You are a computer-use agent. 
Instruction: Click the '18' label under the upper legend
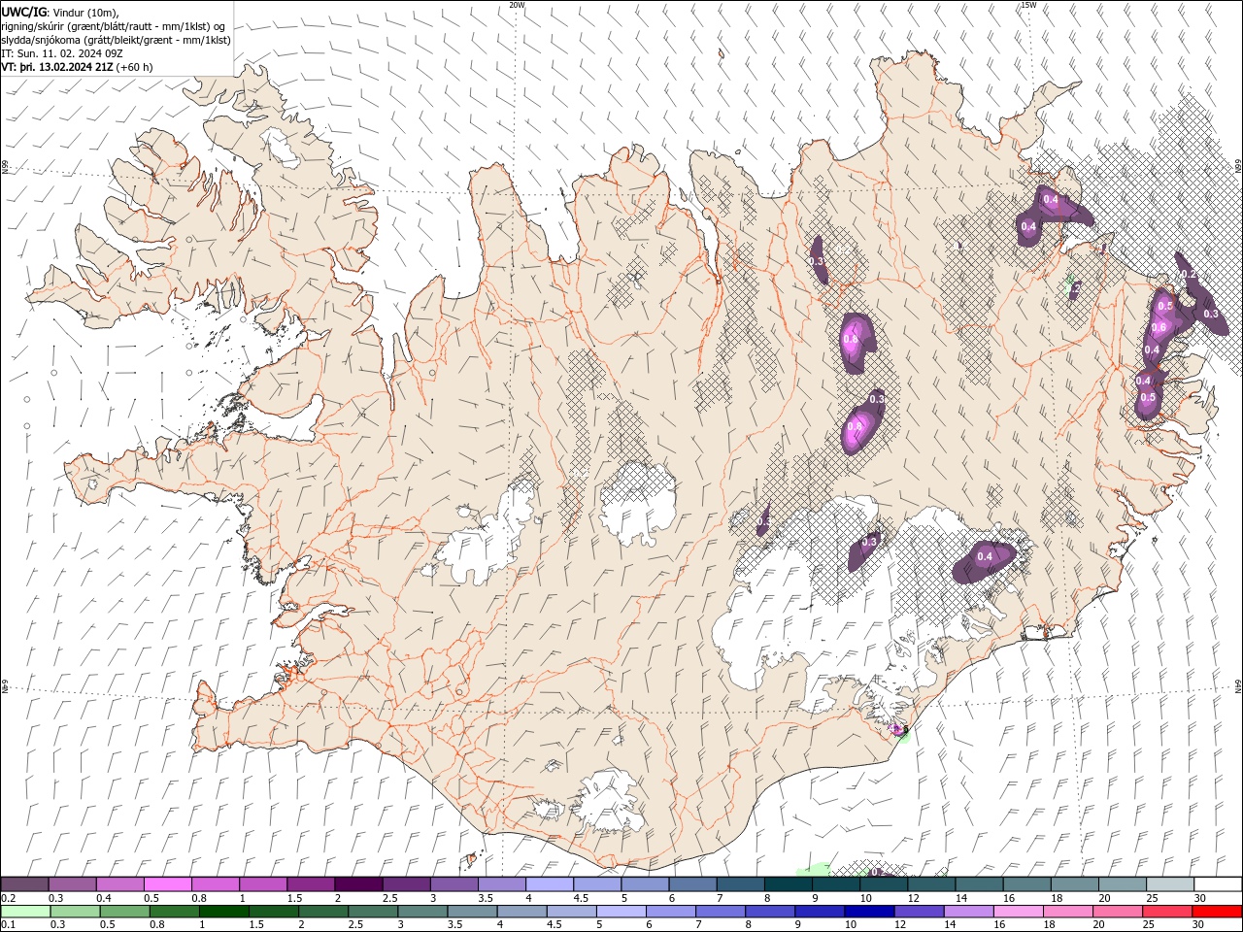coord(1058,899)
